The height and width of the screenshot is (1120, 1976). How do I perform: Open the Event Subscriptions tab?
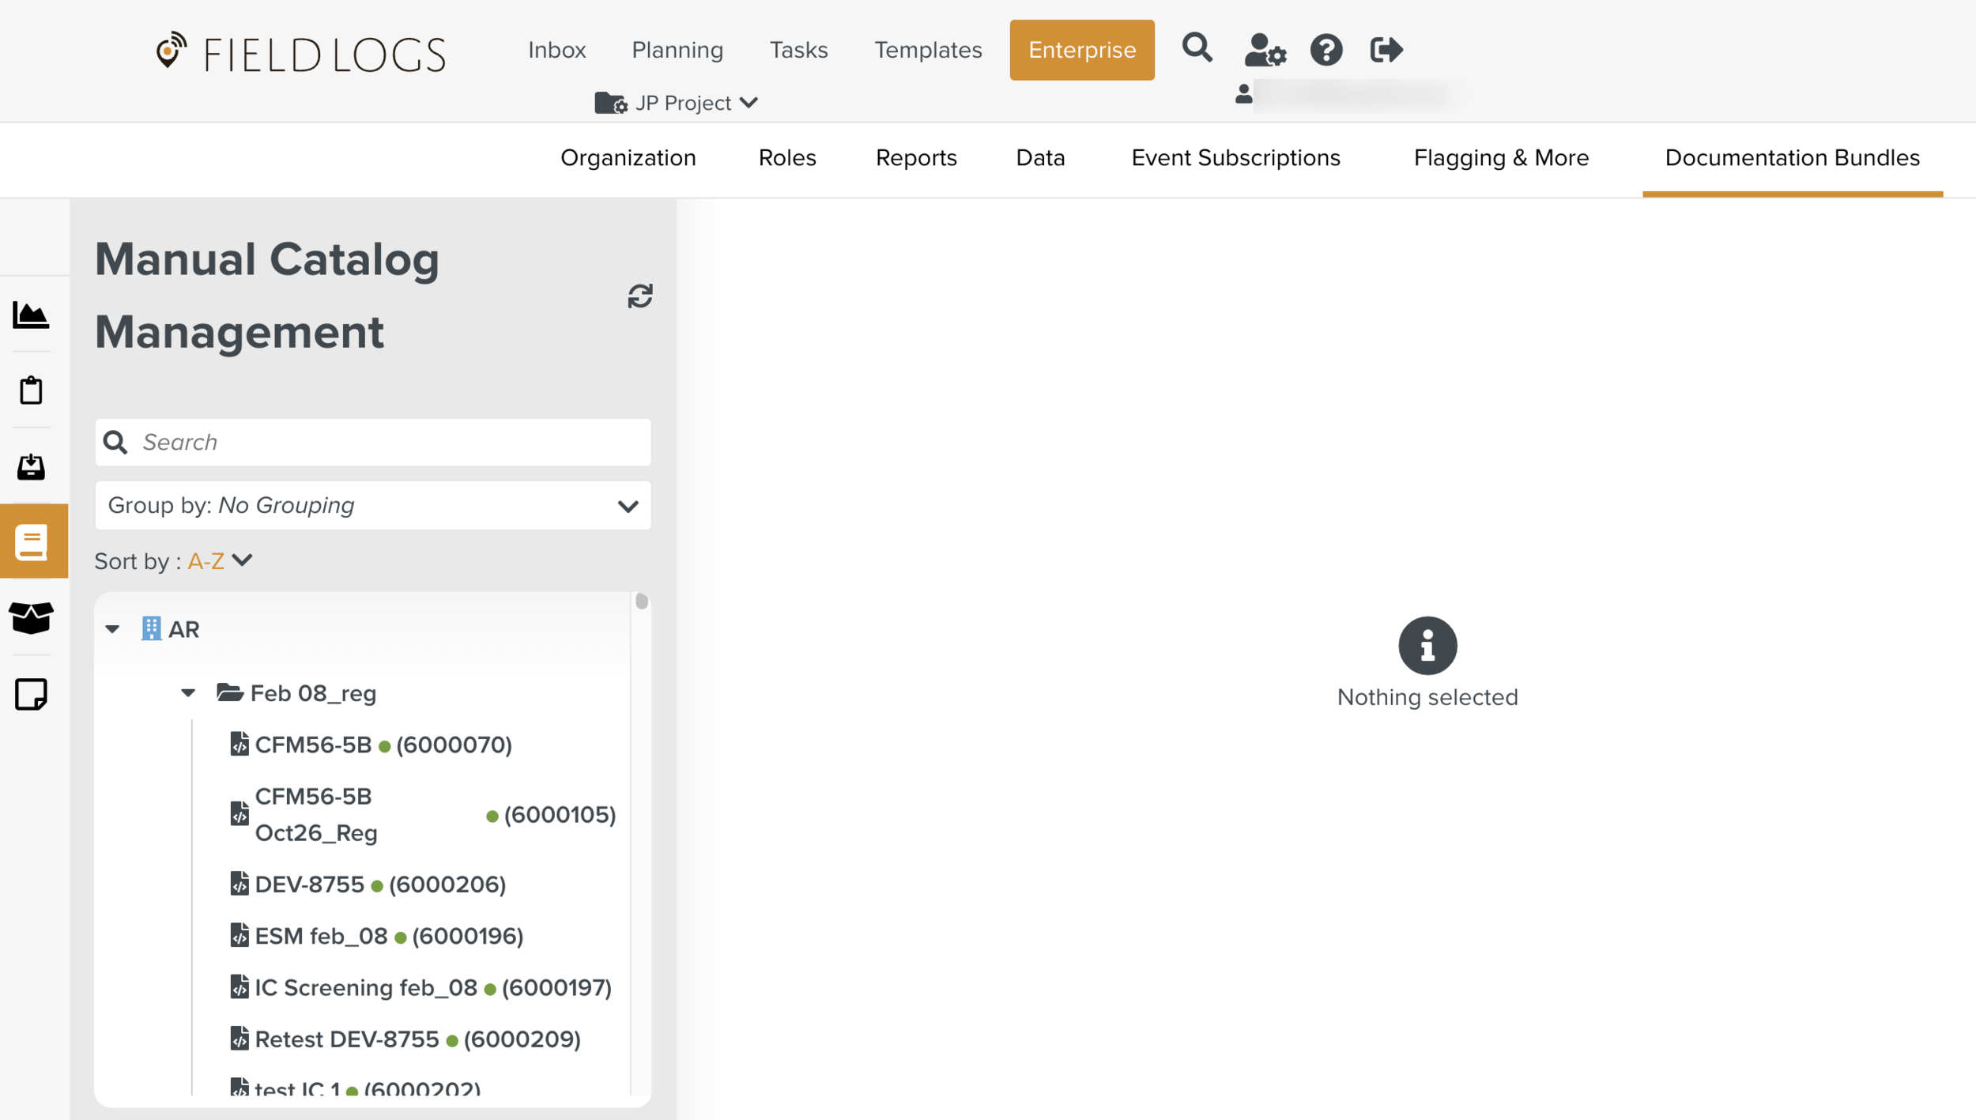(x=1235, y=158)
